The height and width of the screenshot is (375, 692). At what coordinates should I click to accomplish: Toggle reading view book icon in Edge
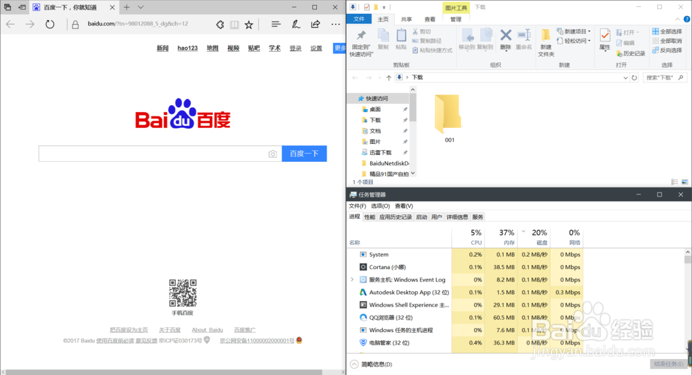[x=235, y=25]
